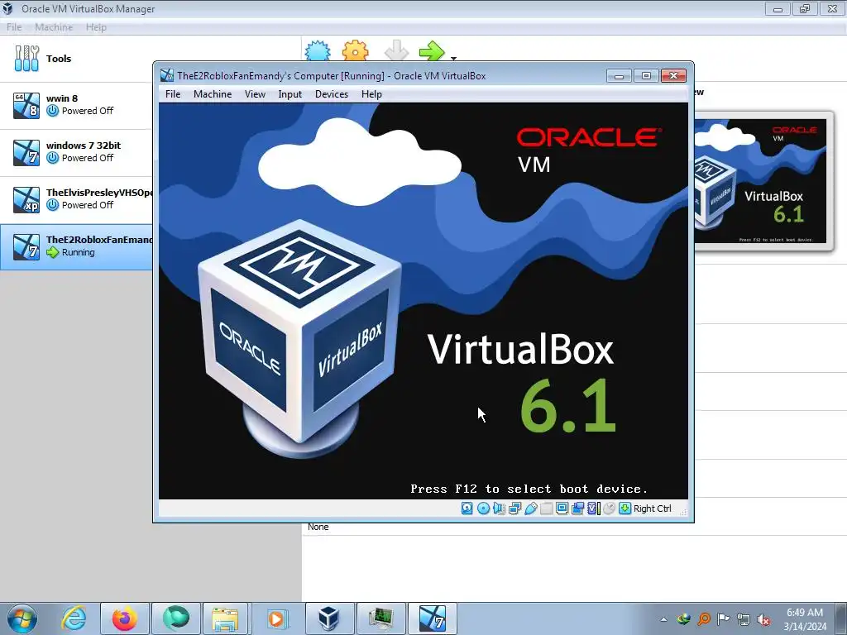The height and width of the screenshot is (635, 847).
Task: Click the None text in Manager details
Action: tap(318, 527)
